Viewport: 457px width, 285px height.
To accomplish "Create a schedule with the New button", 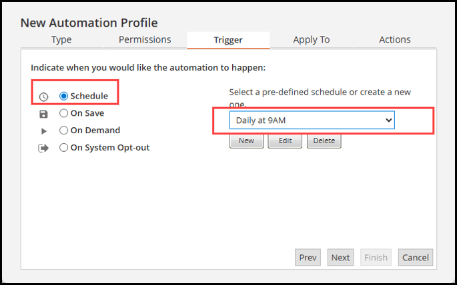I will tap(247, 141).
